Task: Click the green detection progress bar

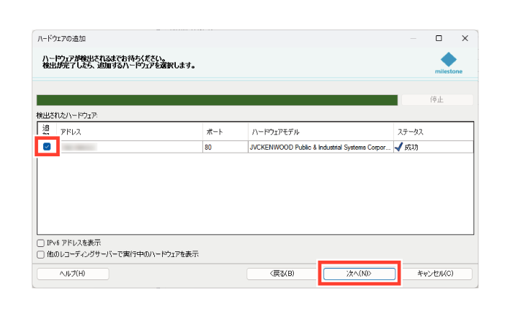Action: point(217,100)
